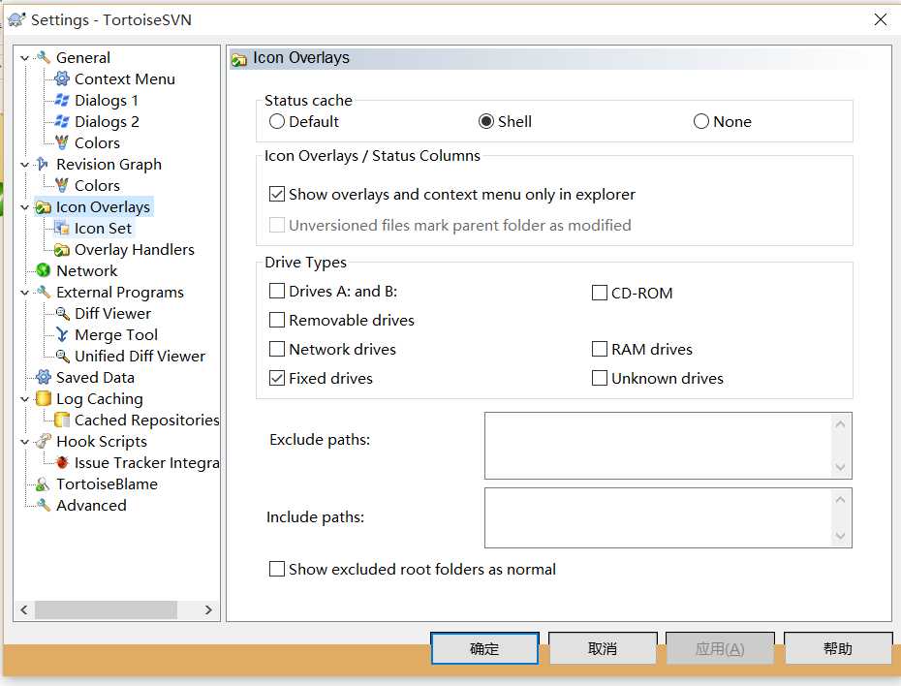Collapse the Icon Overlays tree node
The width and height of the screenshot is (901, 686).
[24, 207]
